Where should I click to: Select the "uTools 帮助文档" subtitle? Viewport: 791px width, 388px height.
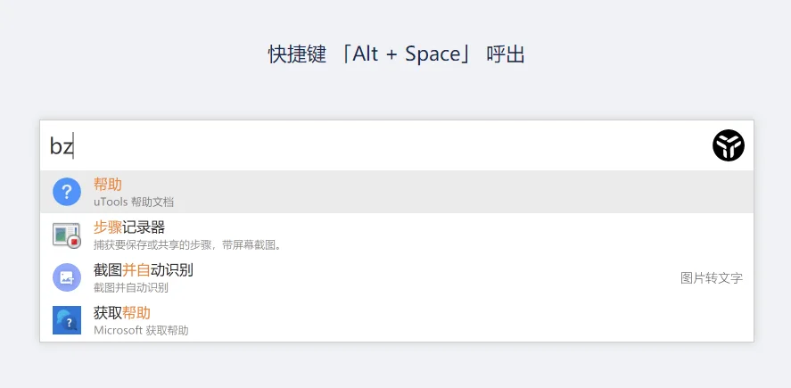click(x=134, y=202)
